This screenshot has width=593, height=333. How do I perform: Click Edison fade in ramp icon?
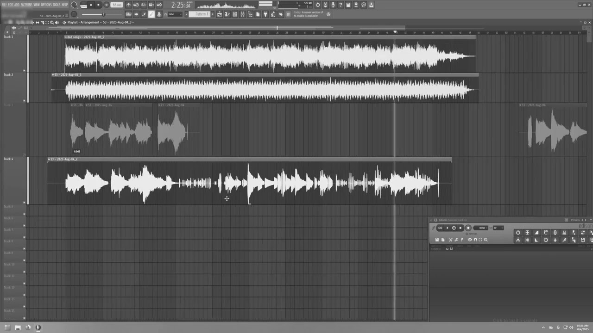[x=536, y=233]
